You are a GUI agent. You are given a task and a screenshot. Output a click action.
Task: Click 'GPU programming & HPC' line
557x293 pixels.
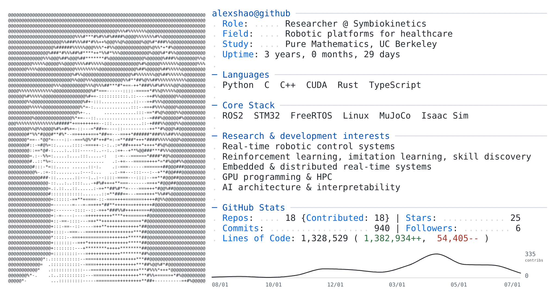277,177
